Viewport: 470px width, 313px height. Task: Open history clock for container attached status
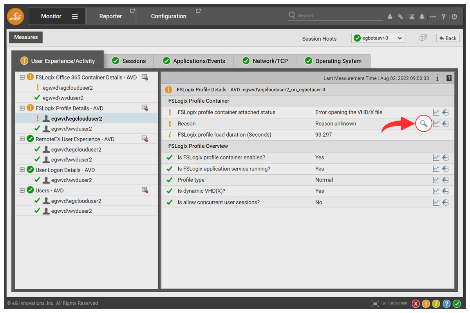point(446,112)
